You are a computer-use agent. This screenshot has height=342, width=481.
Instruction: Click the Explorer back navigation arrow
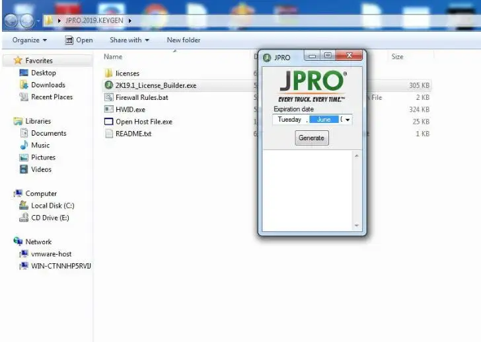click(x=12, y=21)
